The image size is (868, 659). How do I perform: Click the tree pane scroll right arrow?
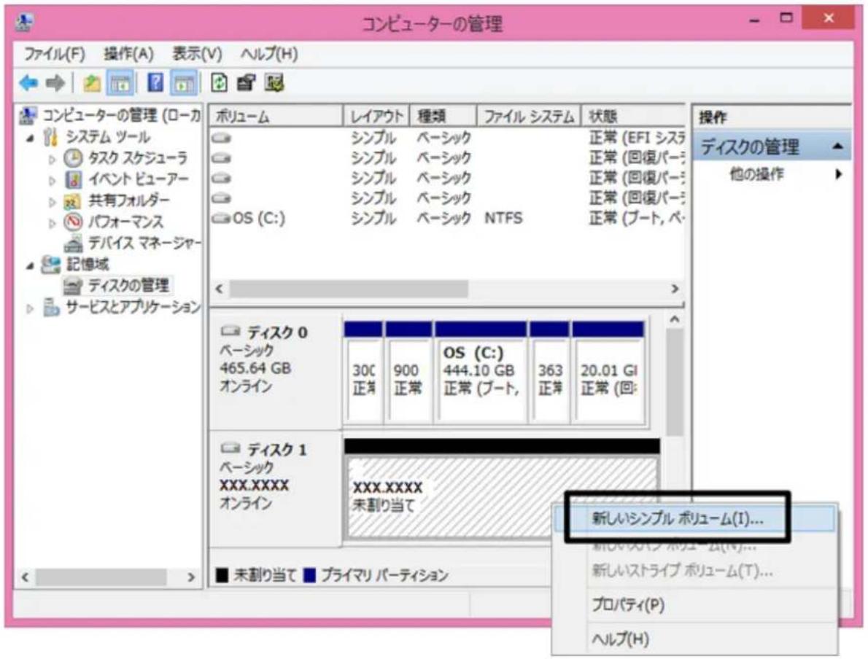[x=191, y=577]
